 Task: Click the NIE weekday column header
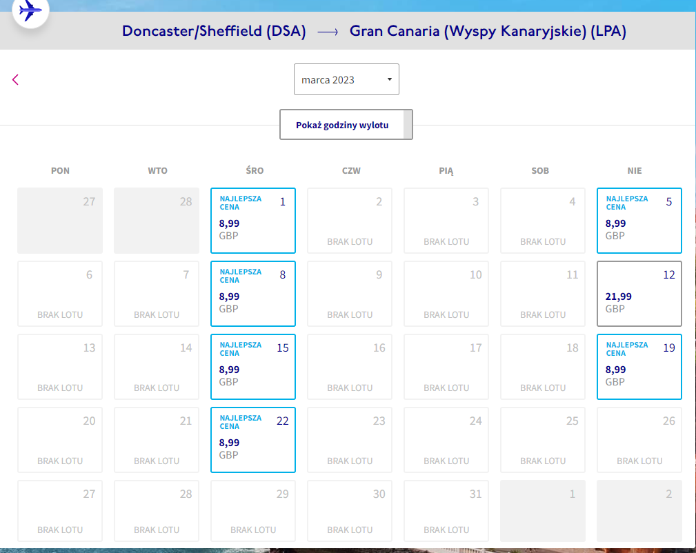(x=635, y=170)
